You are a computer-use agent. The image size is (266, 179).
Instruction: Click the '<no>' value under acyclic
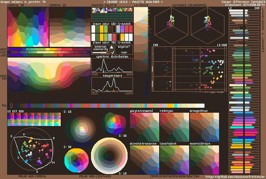[124, 52]
